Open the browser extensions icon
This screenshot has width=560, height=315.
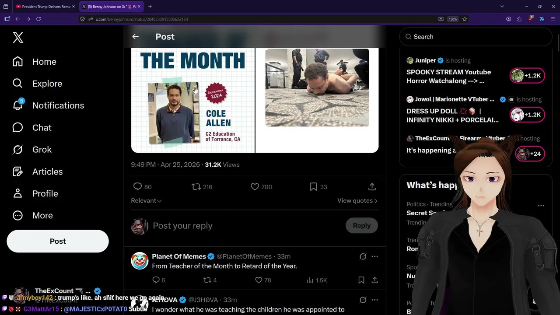coord(519,19)
